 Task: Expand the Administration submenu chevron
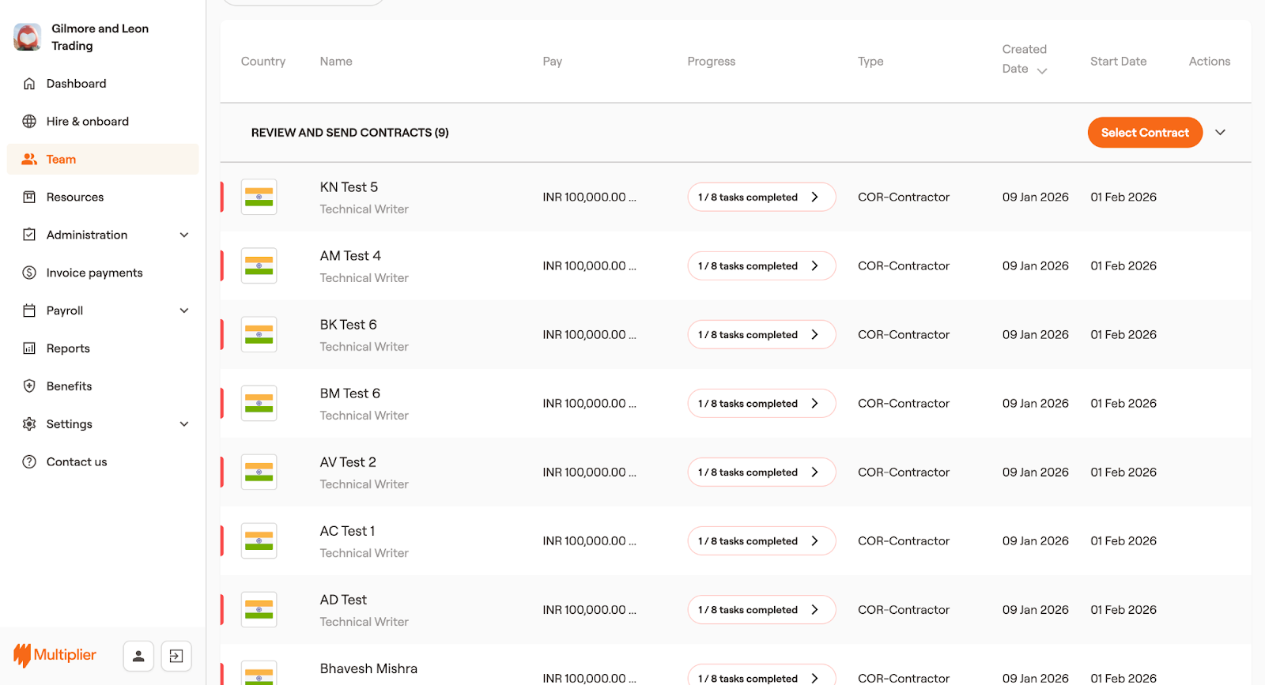point(184,235)
